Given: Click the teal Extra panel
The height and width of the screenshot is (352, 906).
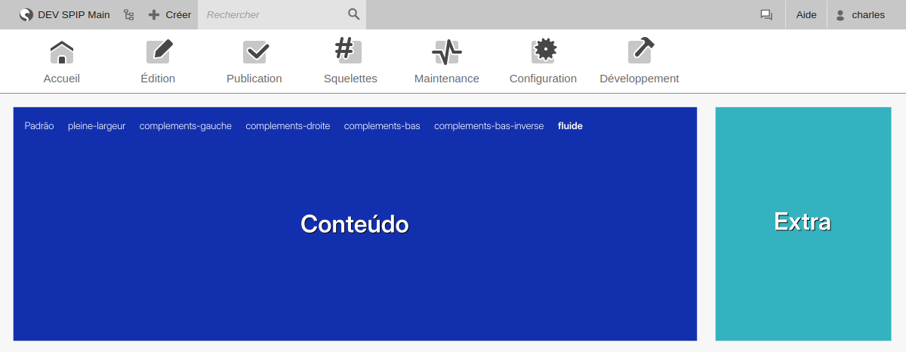Looking at the screenshot, I should click(x=803, y=224).
